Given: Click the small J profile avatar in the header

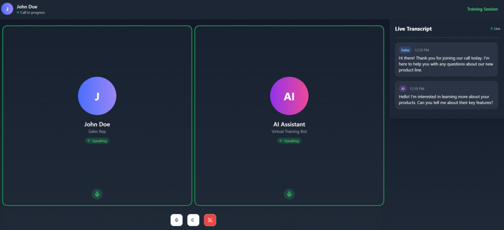Looking at the screenshot, I should pos(7,9).
